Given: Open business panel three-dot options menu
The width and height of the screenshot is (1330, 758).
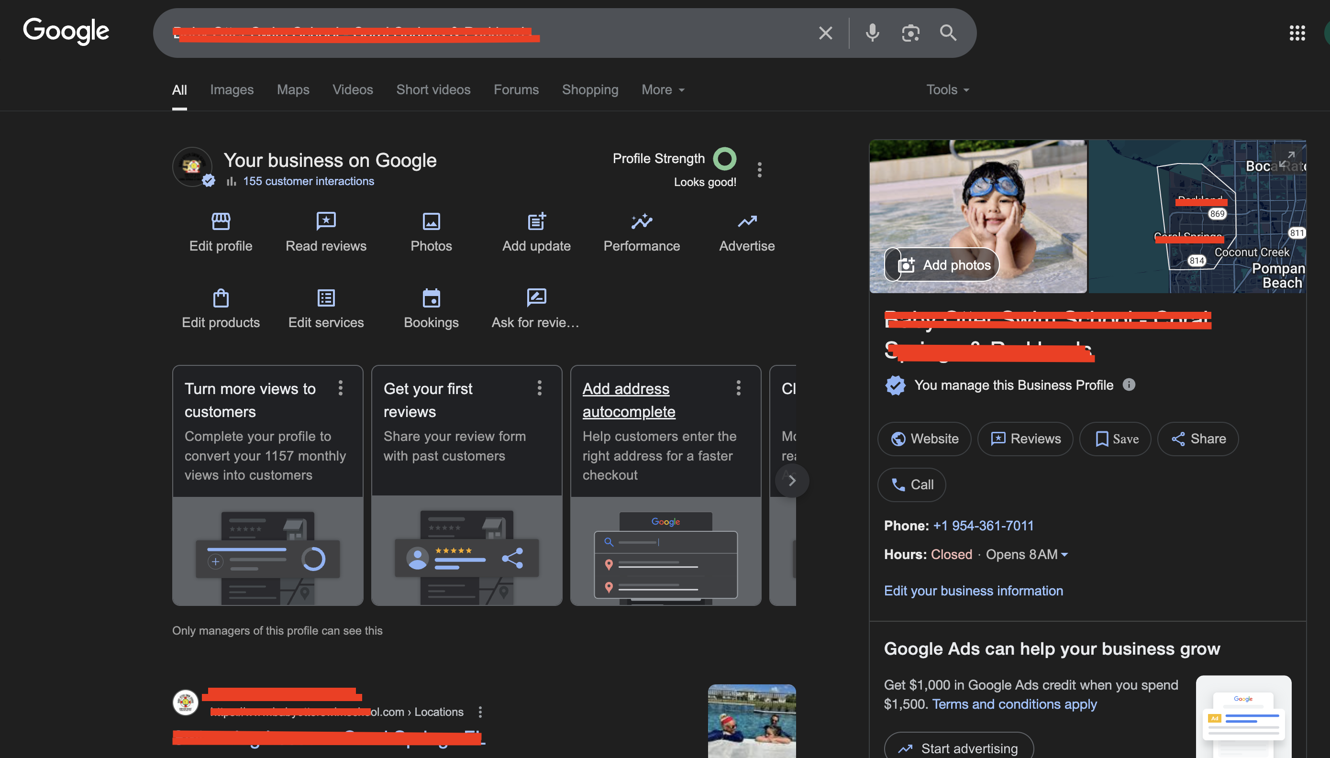Looking at the screenshot, I should 760,170.
